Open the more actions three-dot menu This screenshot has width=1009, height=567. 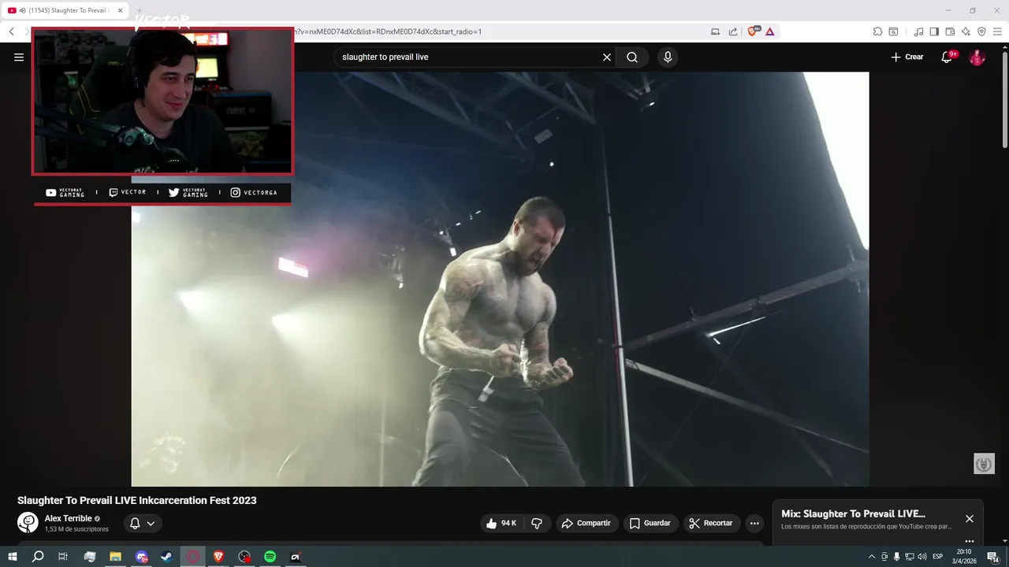click(x=754, y=523)
